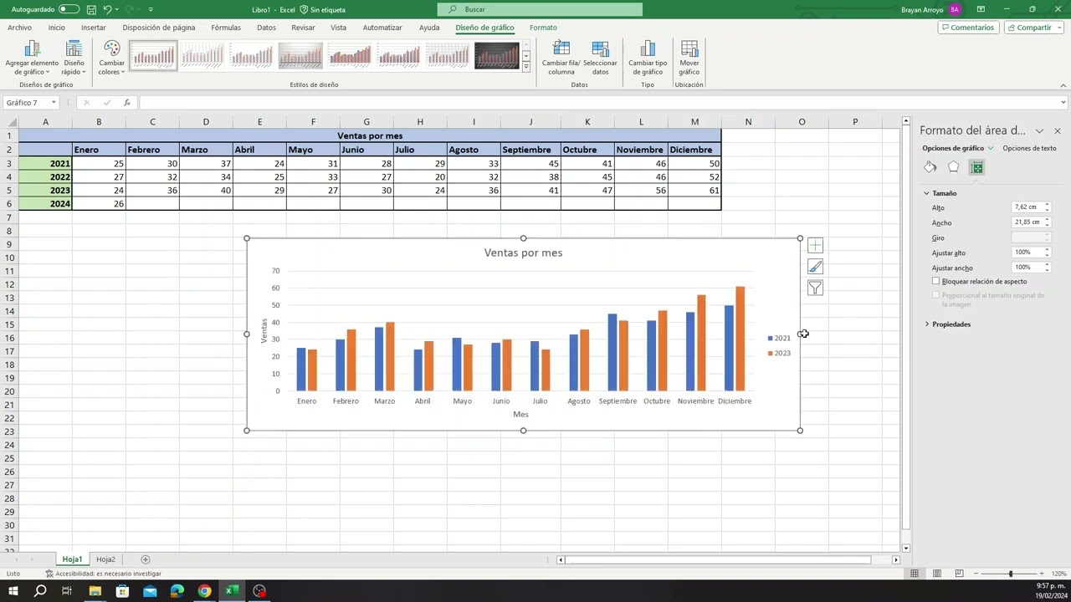The height and width of the screenshot is (602, 1071).
Task: Switch to Hoja2 sheet tab
Action: [105, 559]
